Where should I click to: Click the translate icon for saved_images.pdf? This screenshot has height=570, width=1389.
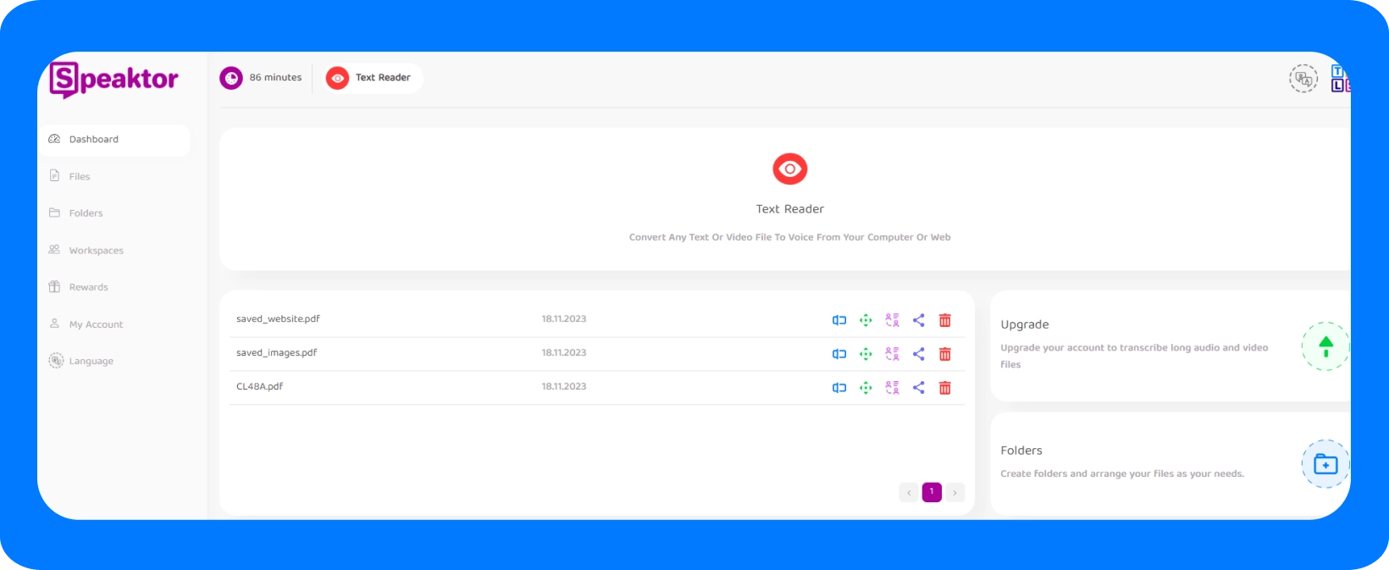point(892,354)
